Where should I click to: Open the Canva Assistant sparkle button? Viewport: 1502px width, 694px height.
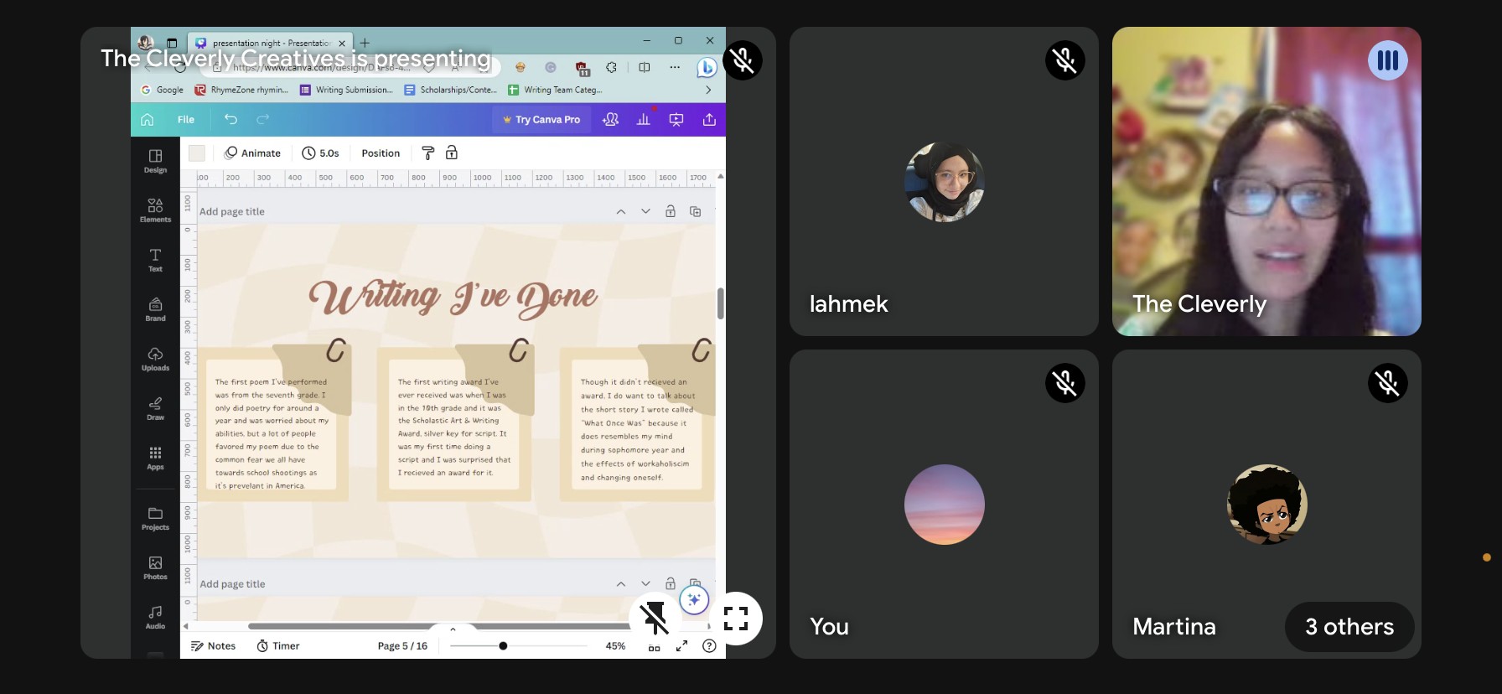(694, 599)
